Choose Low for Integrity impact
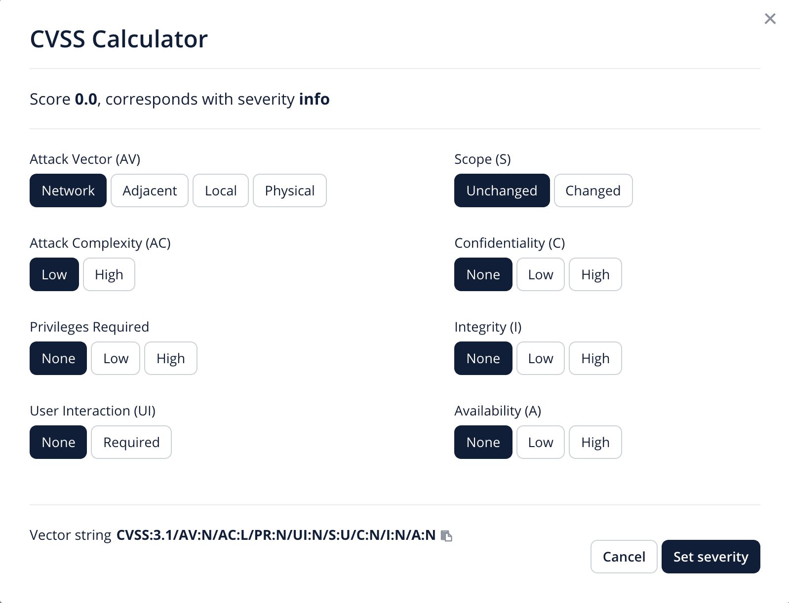The height and width of the screenshot is (603, 789). click(x=541, y=359)
